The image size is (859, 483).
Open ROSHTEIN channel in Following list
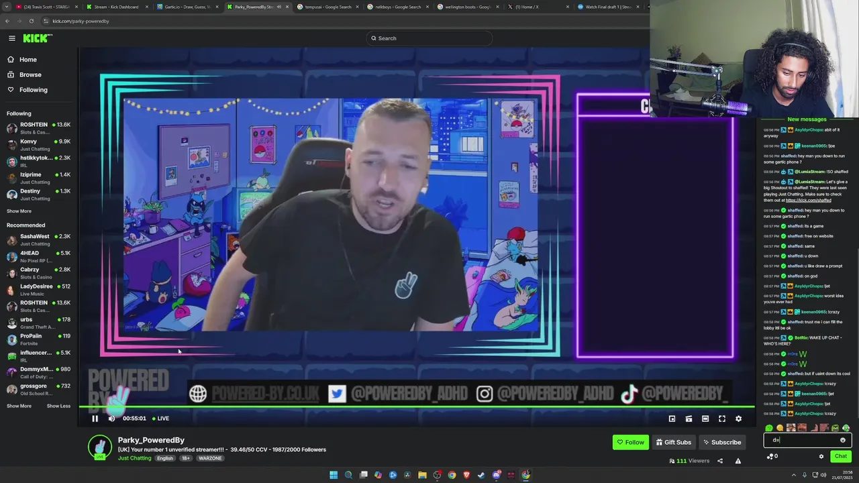(x=38, y=128)
